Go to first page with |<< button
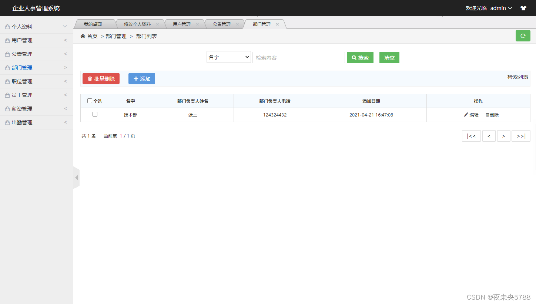536x304 pixels. tap(471, 136)
